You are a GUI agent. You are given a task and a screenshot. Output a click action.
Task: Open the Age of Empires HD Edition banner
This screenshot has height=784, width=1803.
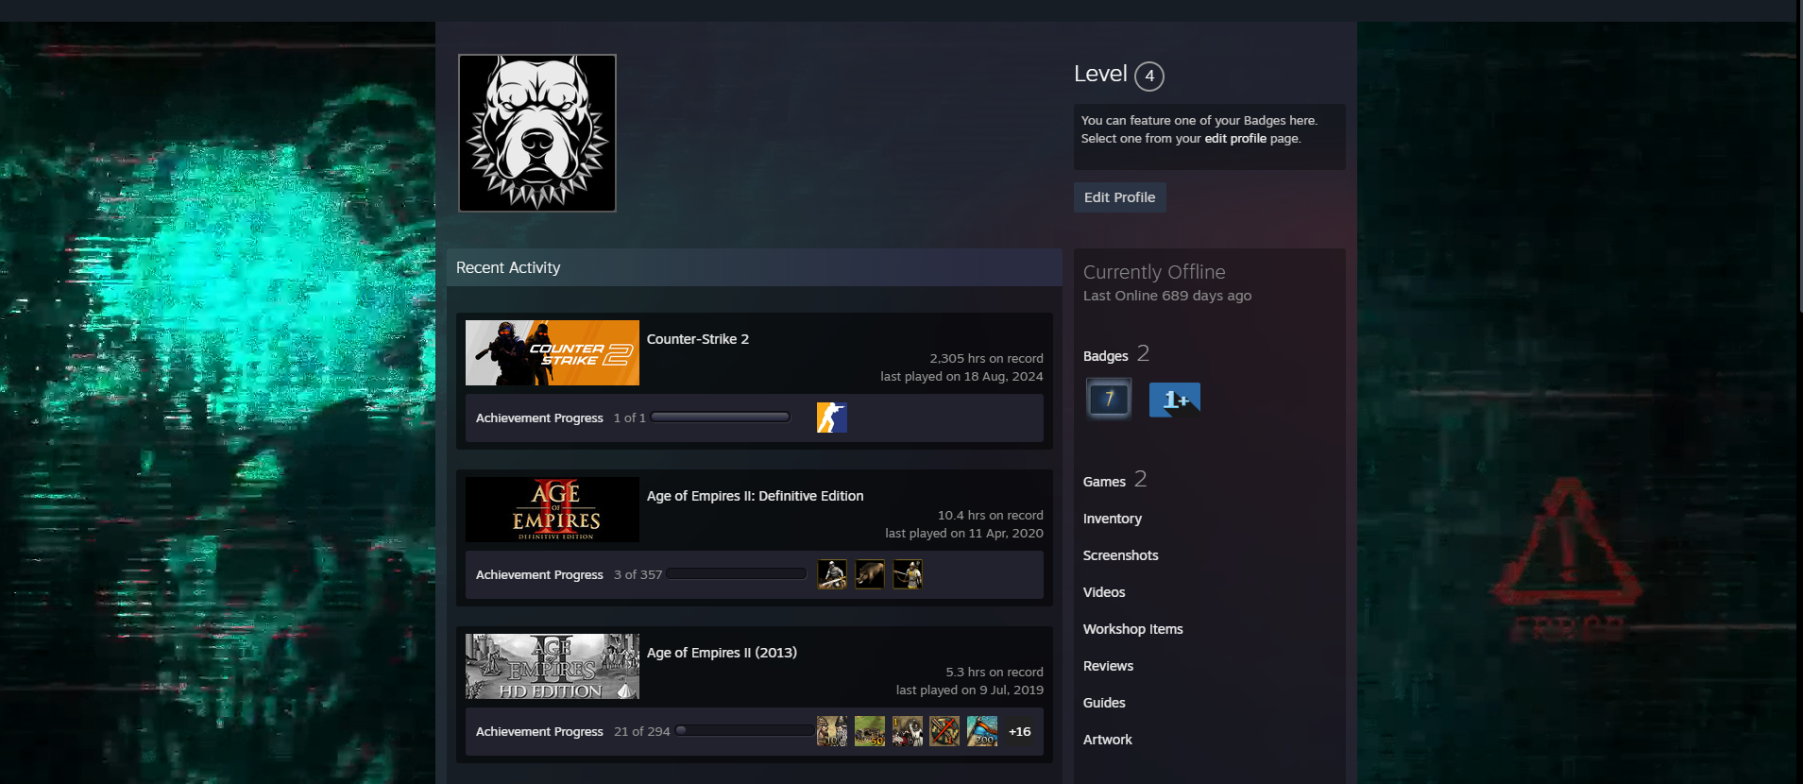point(553,666)
